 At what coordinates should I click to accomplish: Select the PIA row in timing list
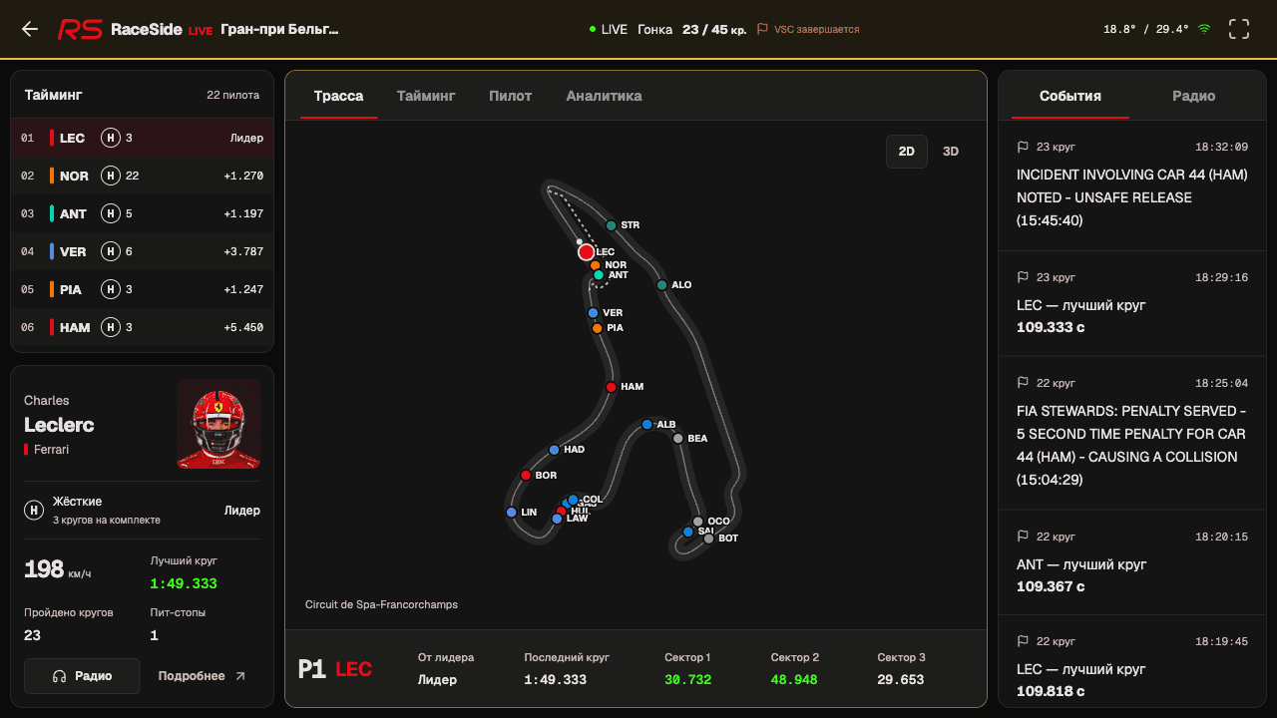tap(142, 289)
